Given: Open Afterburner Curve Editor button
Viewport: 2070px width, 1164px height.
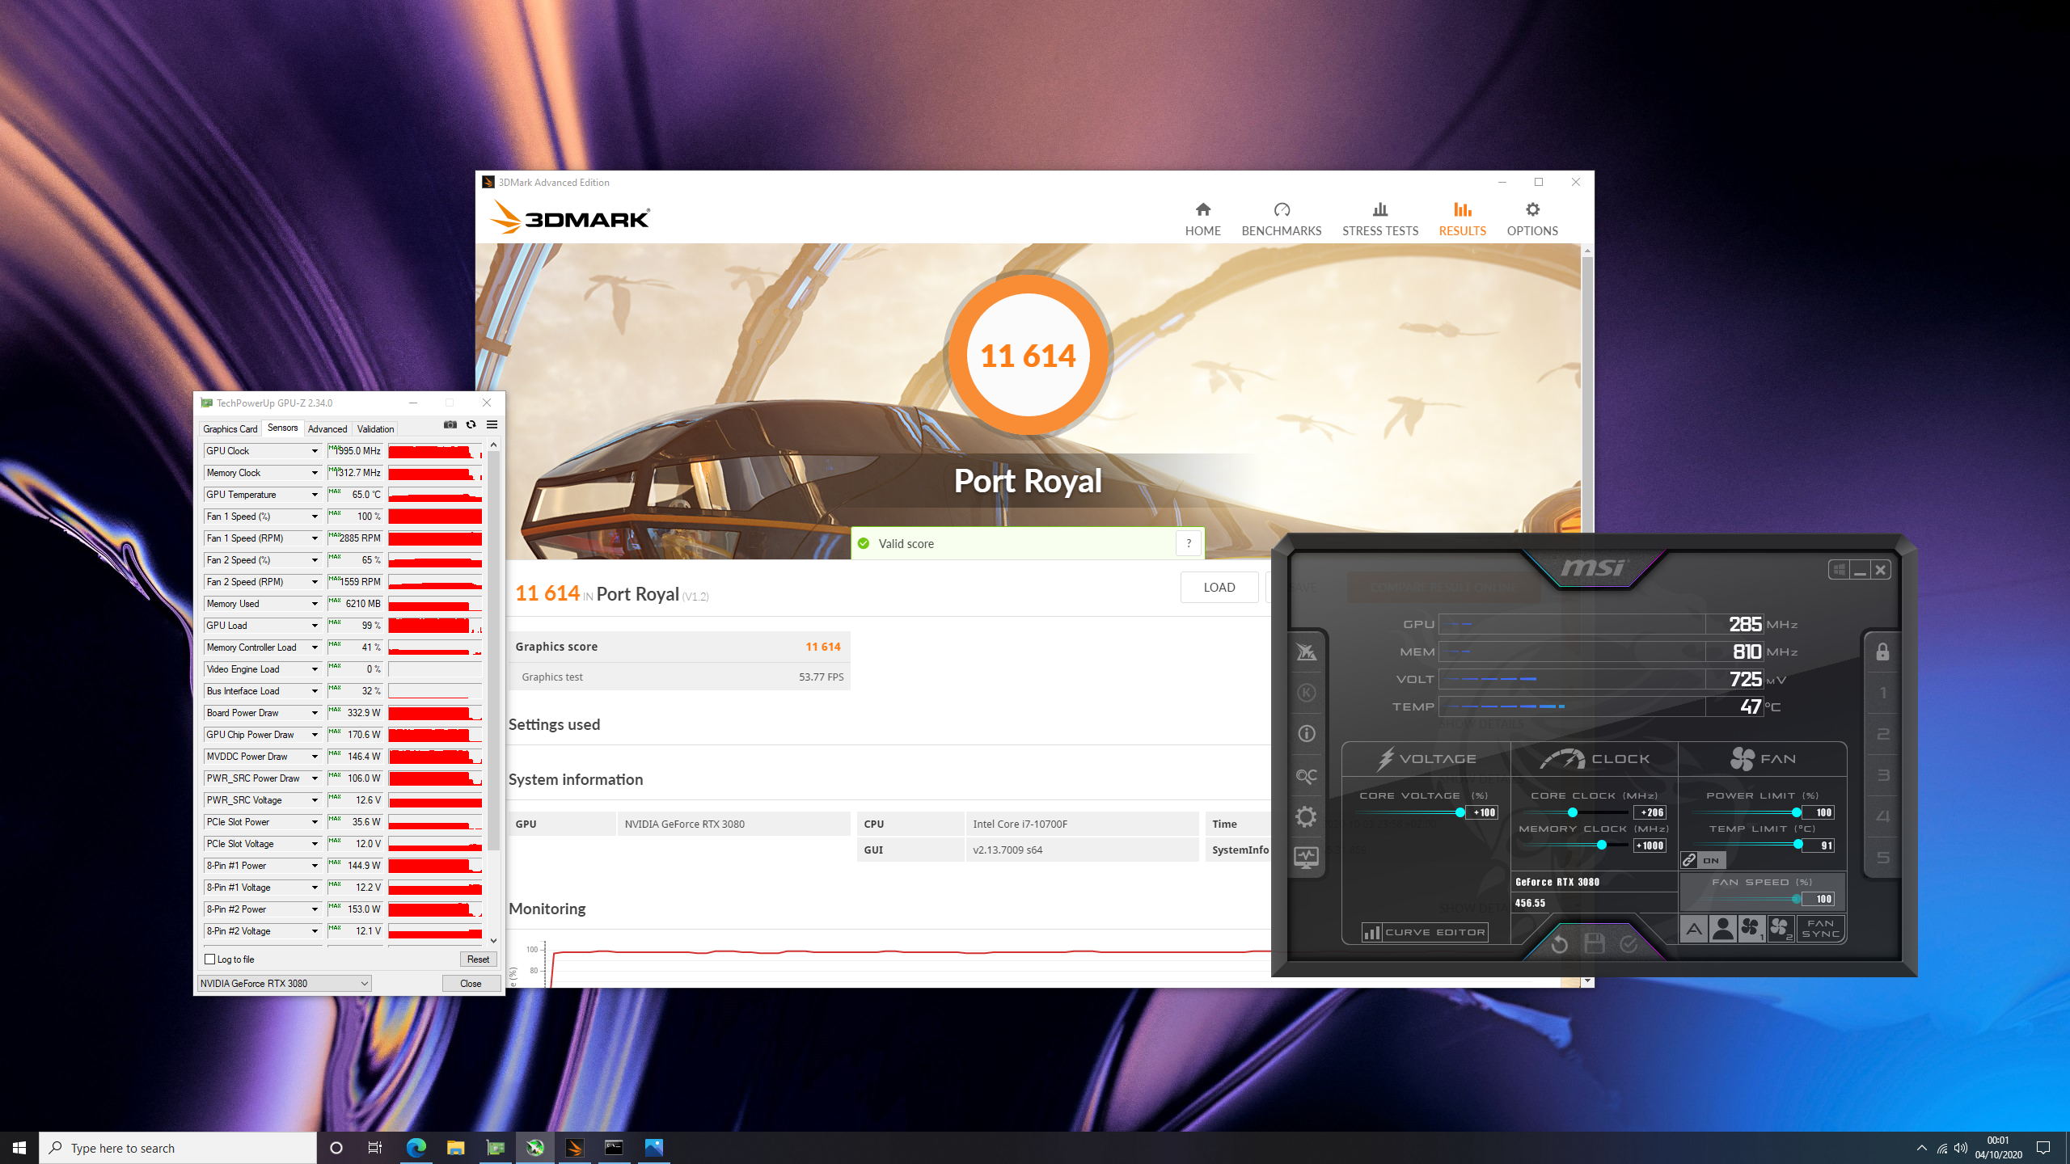Looking at the screenshot, I should point(1425,932).
